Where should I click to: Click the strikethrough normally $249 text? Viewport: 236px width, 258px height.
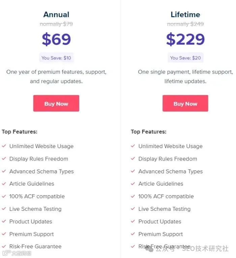185,24
